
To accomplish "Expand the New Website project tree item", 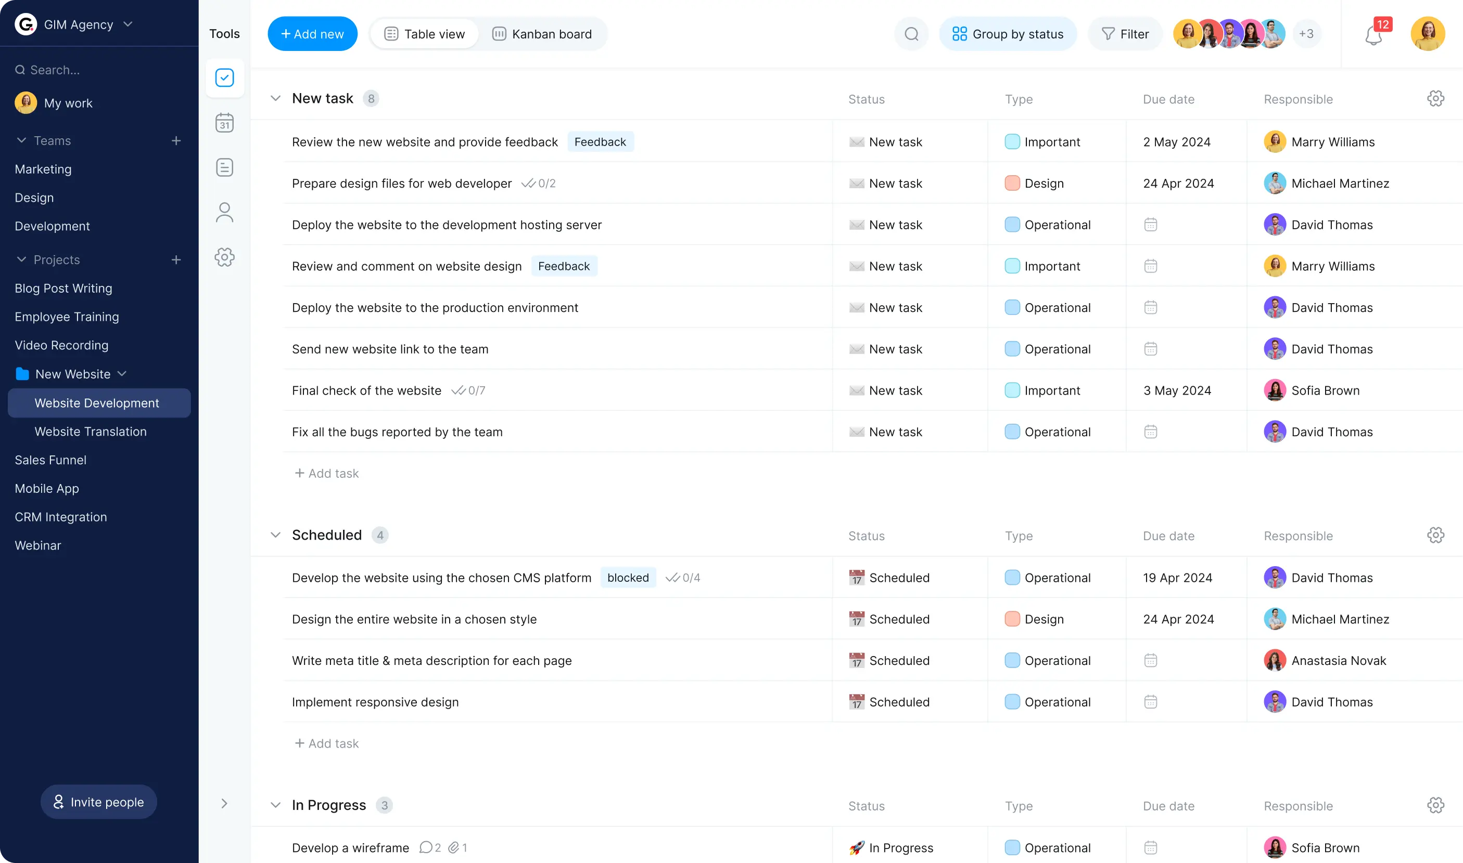I will point(122,374).
